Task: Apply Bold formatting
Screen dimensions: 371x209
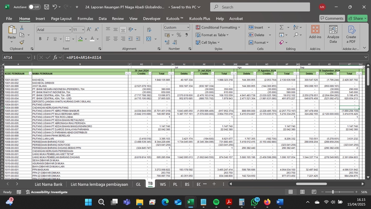Action: 40,39
